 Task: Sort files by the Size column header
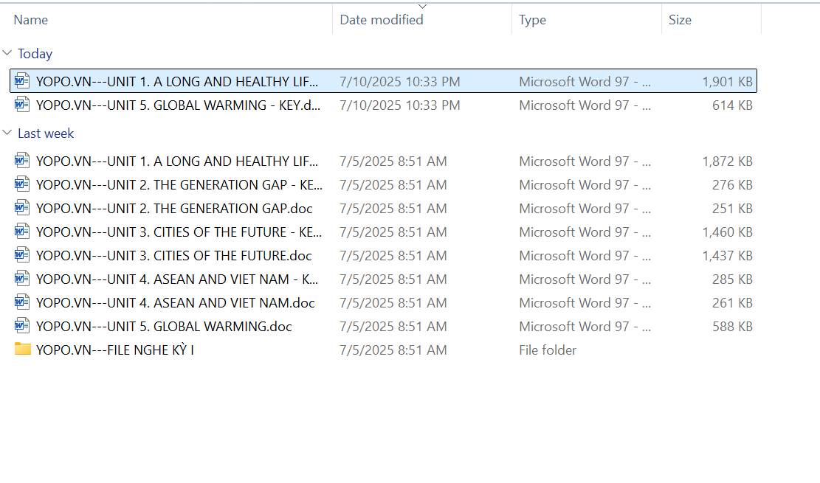tap(680, 20)
